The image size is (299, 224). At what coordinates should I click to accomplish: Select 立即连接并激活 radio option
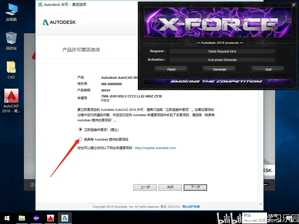(81, 129)
